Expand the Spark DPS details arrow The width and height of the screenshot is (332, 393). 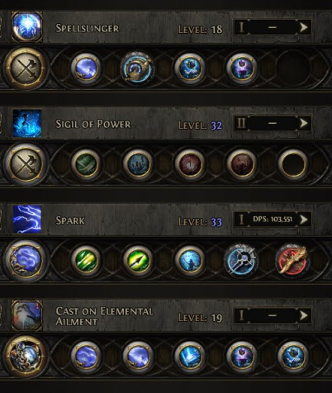pos(304,220)
